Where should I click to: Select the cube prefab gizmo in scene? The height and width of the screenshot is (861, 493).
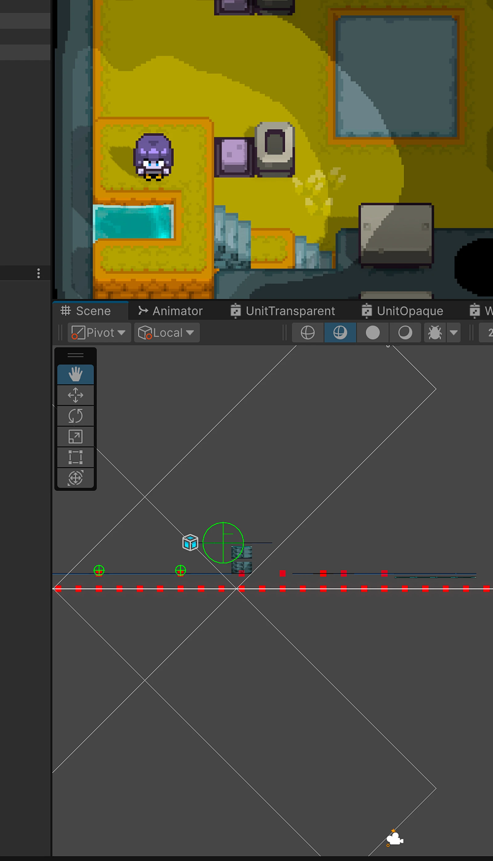[x=190, y=542]
